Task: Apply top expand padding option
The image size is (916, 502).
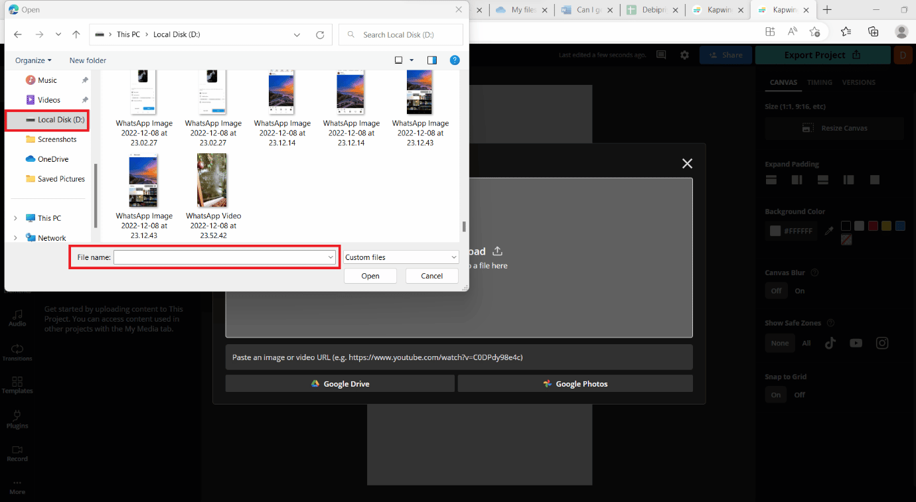Action: [x=771, y=180]
